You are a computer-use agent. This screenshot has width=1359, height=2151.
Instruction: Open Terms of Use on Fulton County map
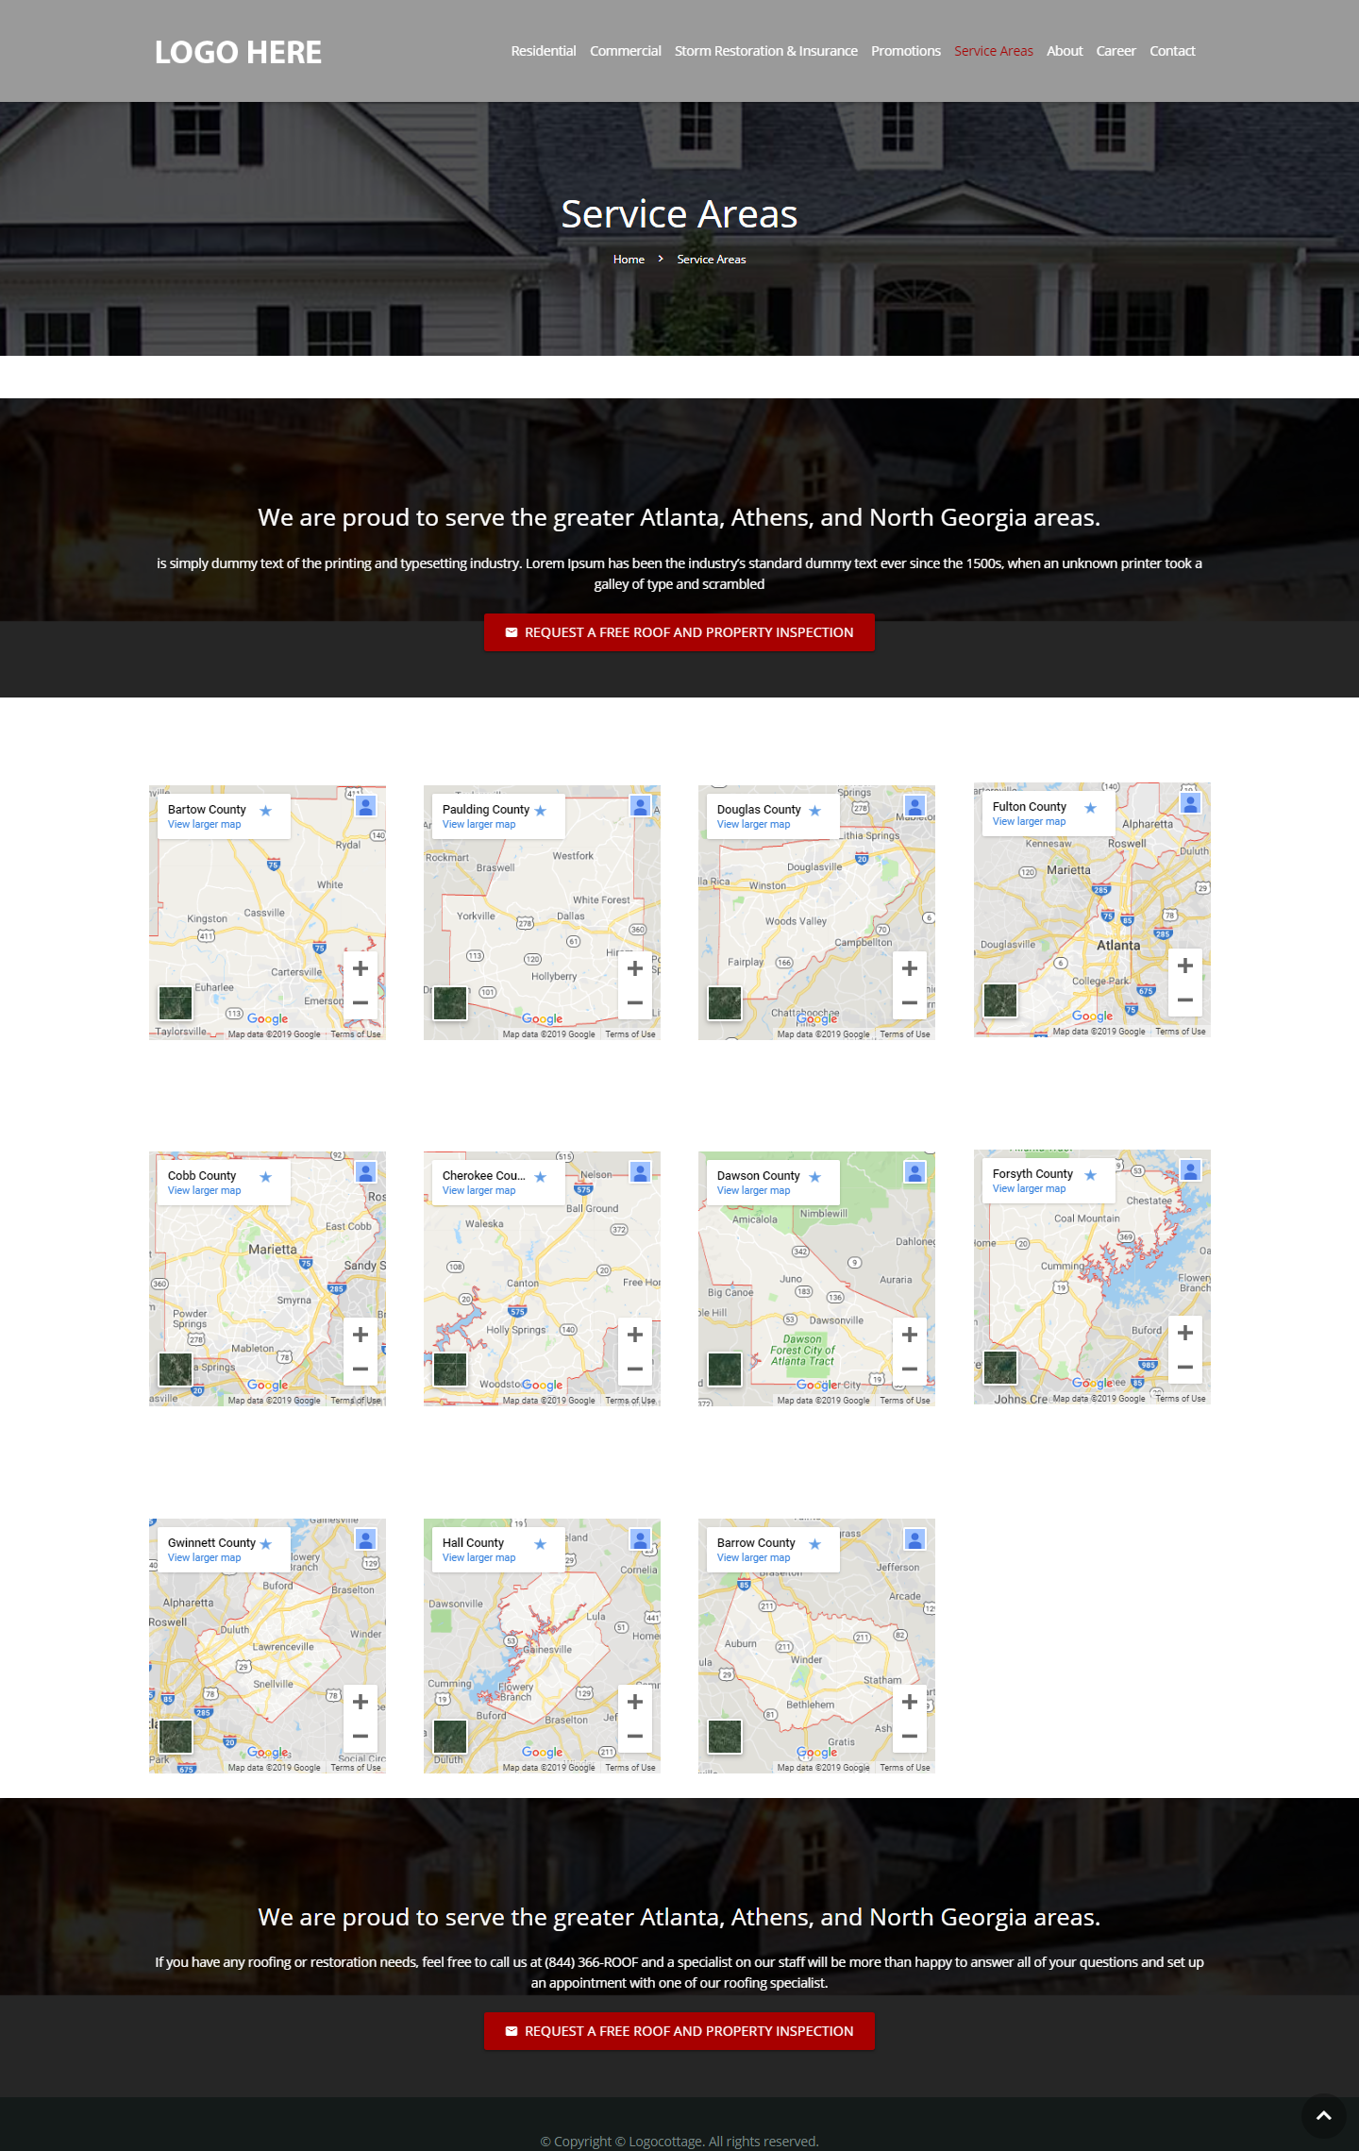(1180, 1032)
